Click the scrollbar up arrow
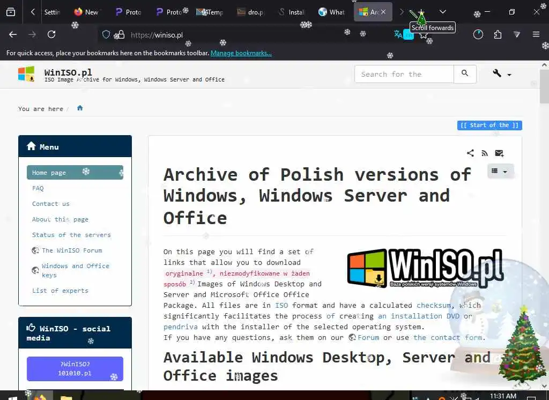Viewport: 549px width, 400px height. [x=544, y=65]
